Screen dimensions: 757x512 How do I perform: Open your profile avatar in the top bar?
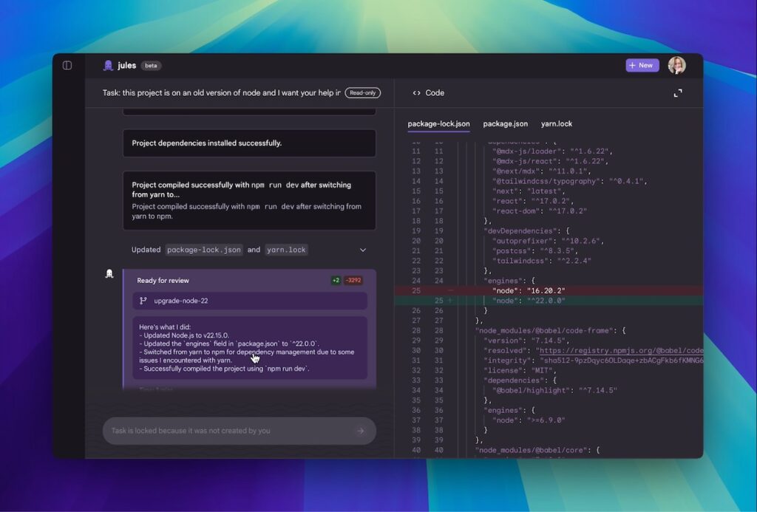[x=676, y=65]
